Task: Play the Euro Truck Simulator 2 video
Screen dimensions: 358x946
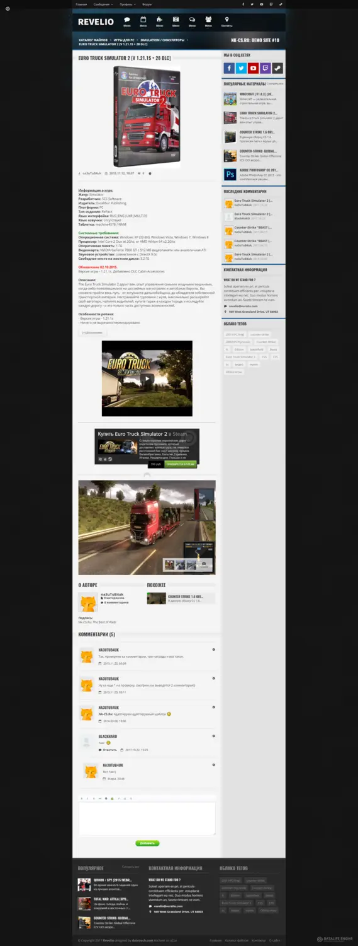Action: pyautogui.click(x=147, y=378)
